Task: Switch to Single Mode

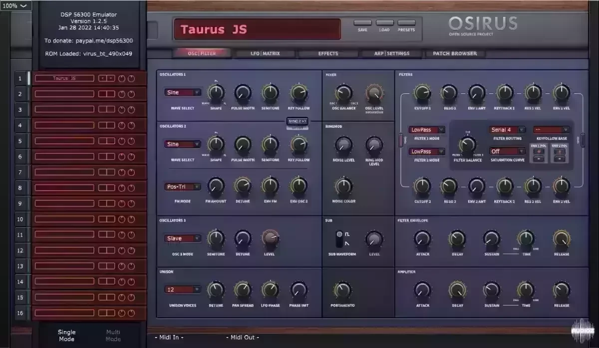Action: pyautogui.click(x=66, y=336)
